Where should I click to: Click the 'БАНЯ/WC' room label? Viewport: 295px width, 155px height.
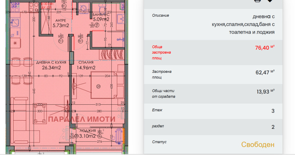tap(101, 15)
